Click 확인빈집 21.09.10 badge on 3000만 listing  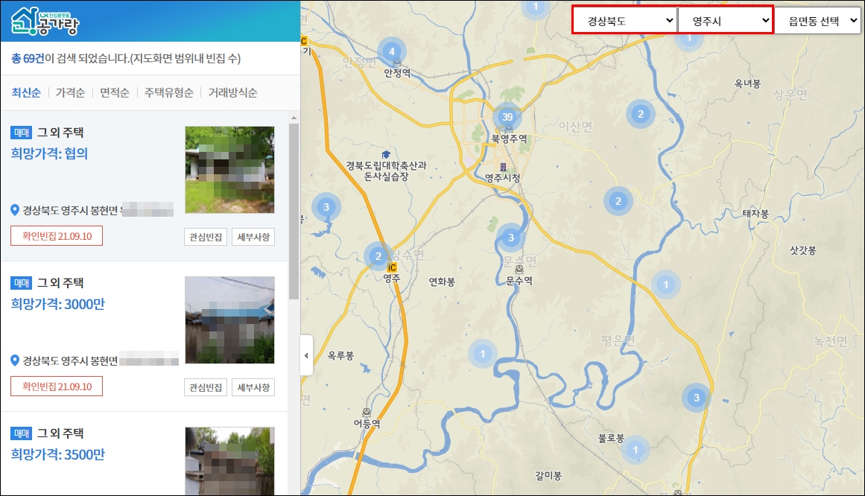(x=57, y=387)
